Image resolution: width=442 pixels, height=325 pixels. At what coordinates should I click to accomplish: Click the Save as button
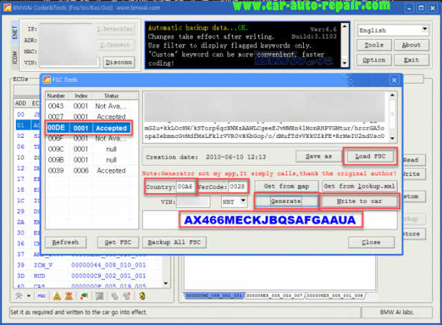(x=318, y=157)
